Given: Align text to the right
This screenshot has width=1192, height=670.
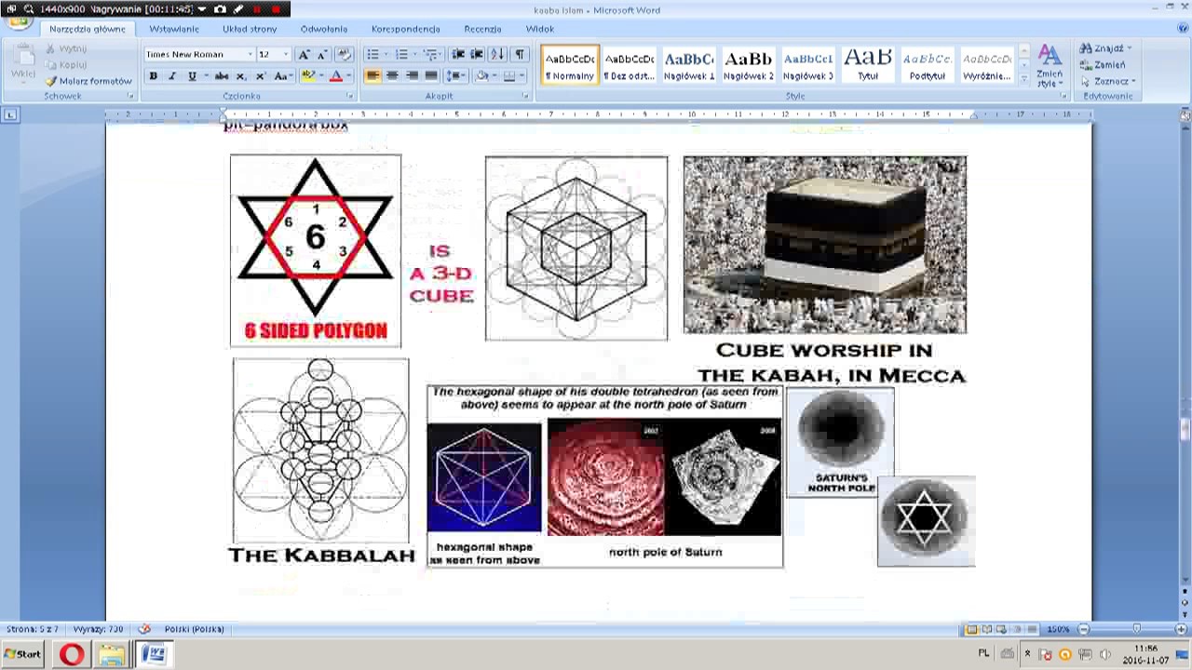Looking at the screenshot, I should (x=412, y=76).
